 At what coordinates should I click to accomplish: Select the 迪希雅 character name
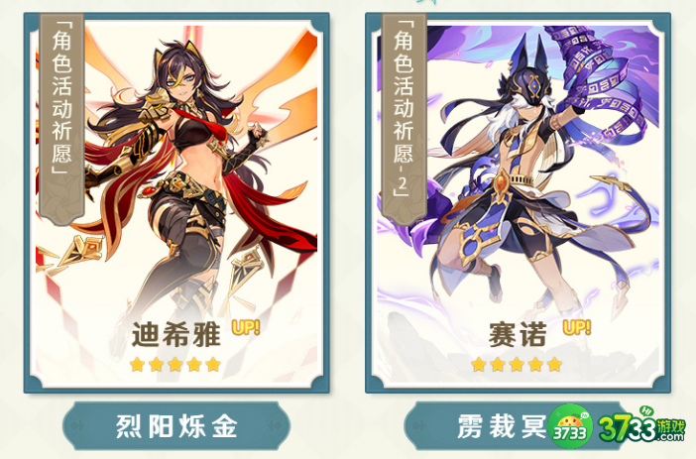[x=176, y=334]
